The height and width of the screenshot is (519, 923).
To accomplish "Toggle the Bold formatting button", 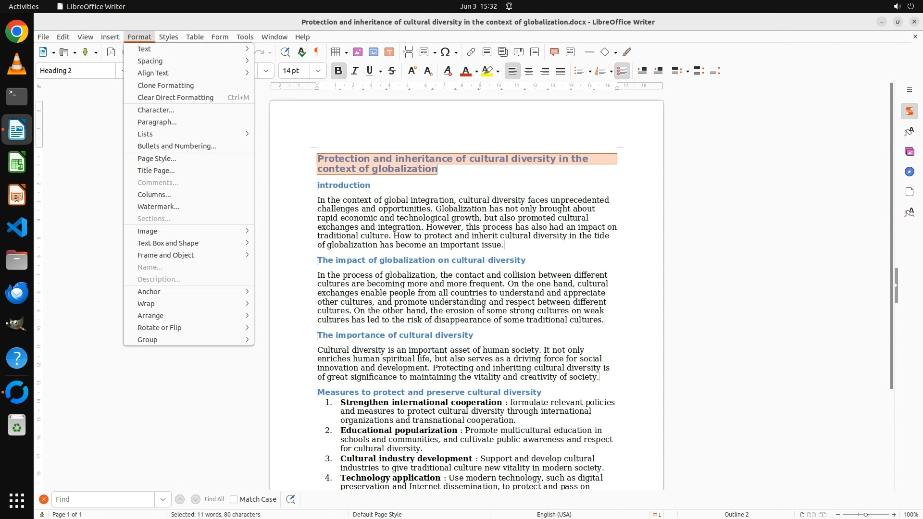I will click(x=338, y=71).
